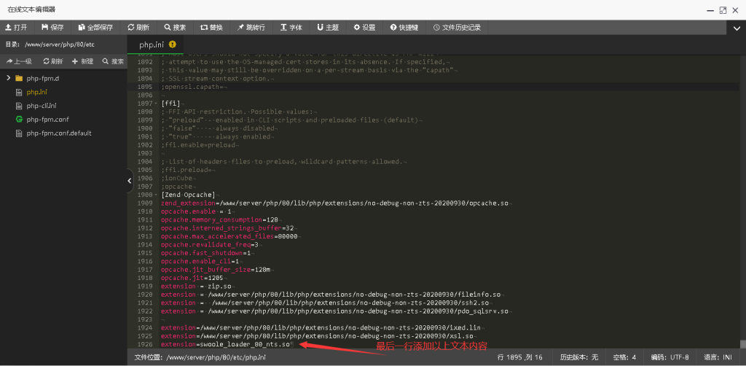This screenshot has height=366, width=746.
Task: Open php-fpm.conf in the file tree
Action: (47, 120)
